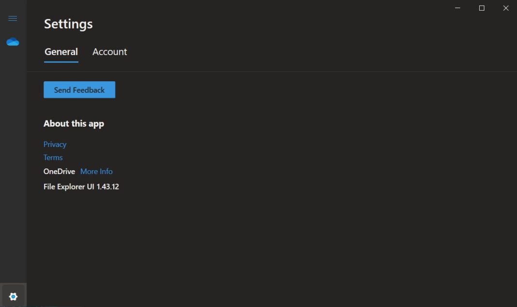Click the Send Feedback button
This screenshot has height=307, width=517.
coord(79,89)
